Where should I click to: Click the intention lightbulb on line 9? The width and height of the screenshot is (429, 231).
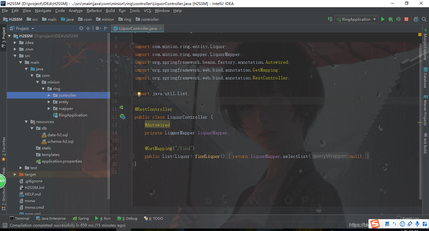139,94
